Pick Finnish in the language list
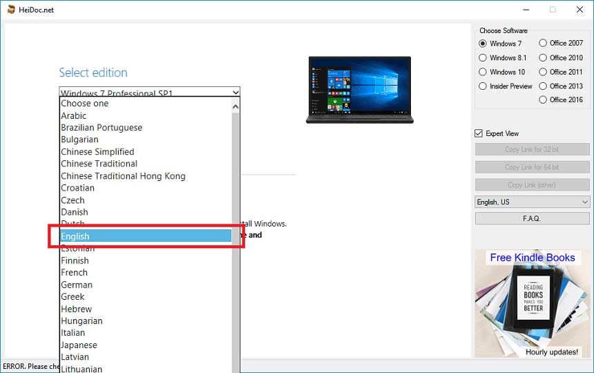 click(146, 260)
